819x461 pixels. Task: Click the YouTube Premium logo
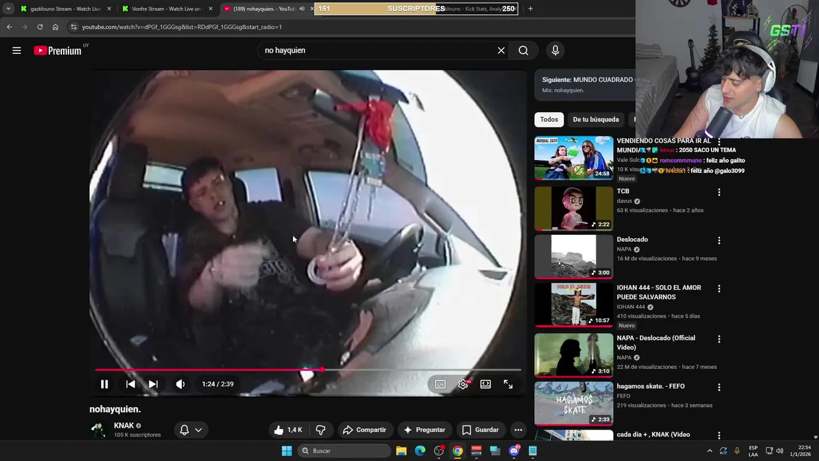click(58, 51)
